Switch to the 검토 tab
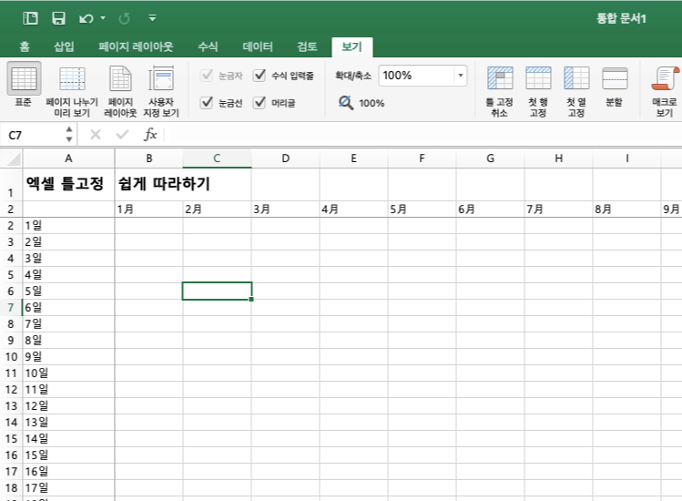This screenshot has width=682, height=501. pos(307,46)
